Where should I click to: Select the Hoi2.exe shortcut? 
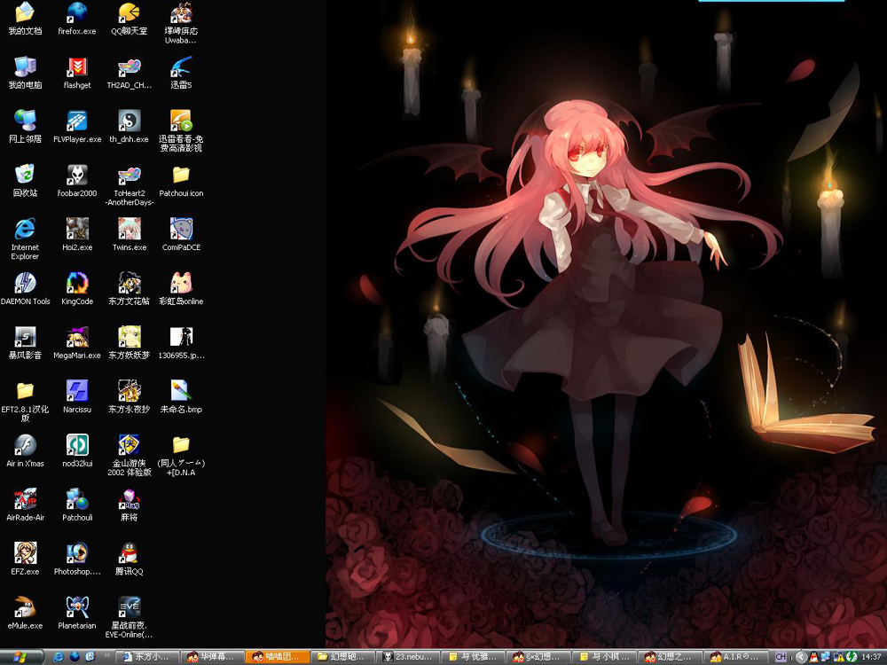coord(77,235)
